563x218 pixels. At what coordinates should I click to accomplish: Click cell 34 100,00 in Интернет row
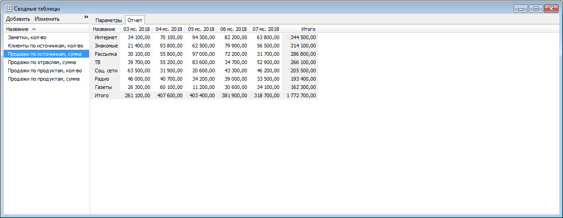[x=137, y=37]
